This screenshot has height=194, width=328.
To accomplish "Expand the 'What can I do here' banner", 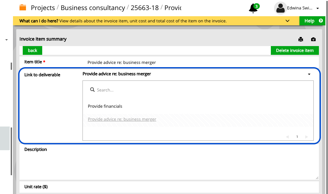I will coord(287,21).
